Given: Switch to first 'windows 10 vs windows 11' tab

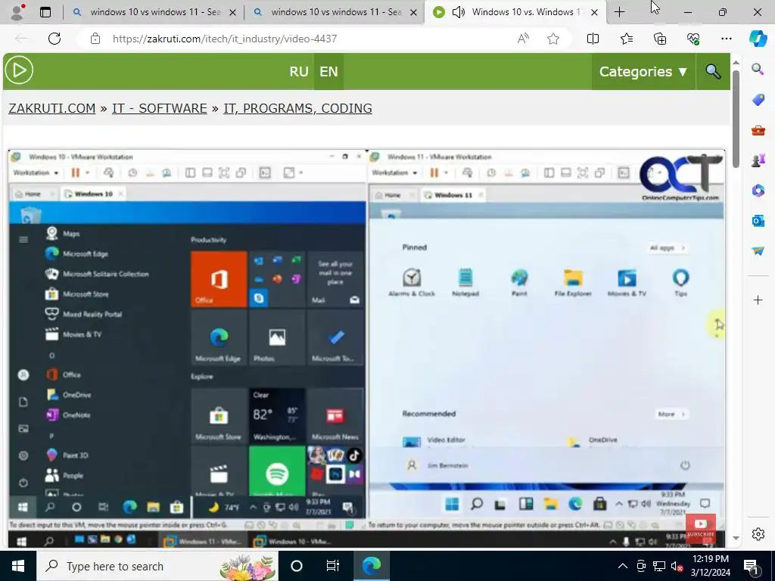Looking at the screenshot, I should click(x=154, y=12).
